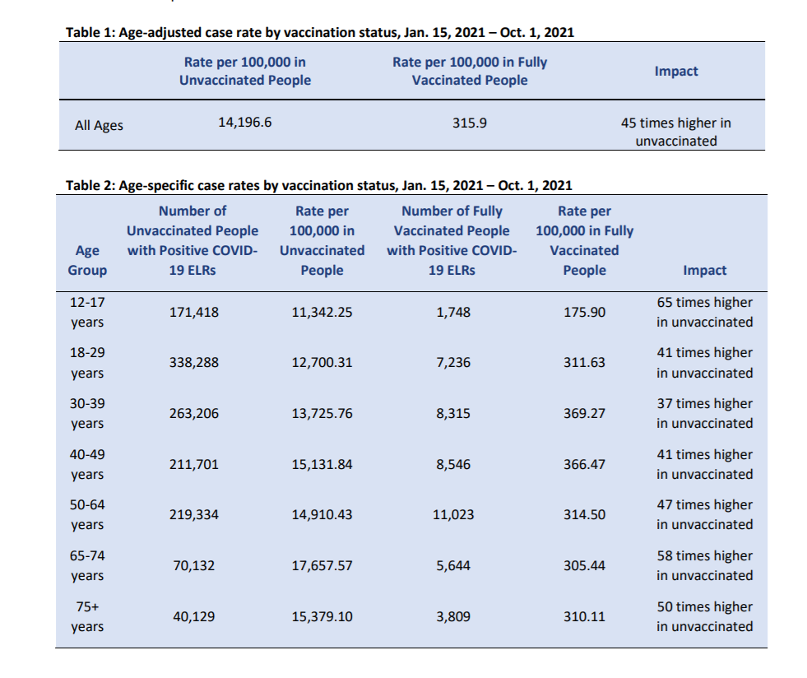Viewport: 807px width, 678px height.
Task: Select the cell 310.11
Action: point(585,617)
